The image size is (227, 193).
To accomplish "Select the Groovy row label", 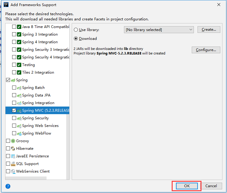I will pos(22,141).
